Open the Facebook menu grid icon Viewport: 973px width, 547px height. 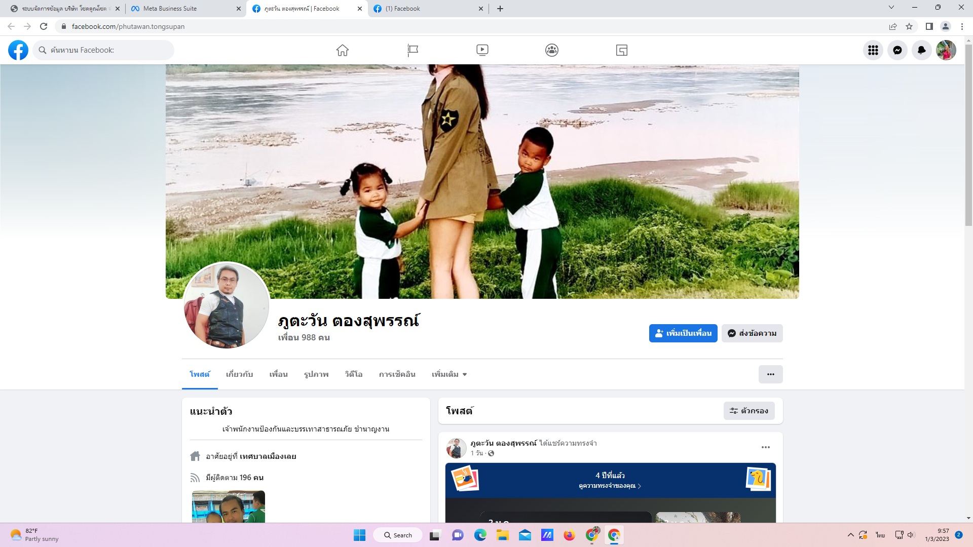873,50
